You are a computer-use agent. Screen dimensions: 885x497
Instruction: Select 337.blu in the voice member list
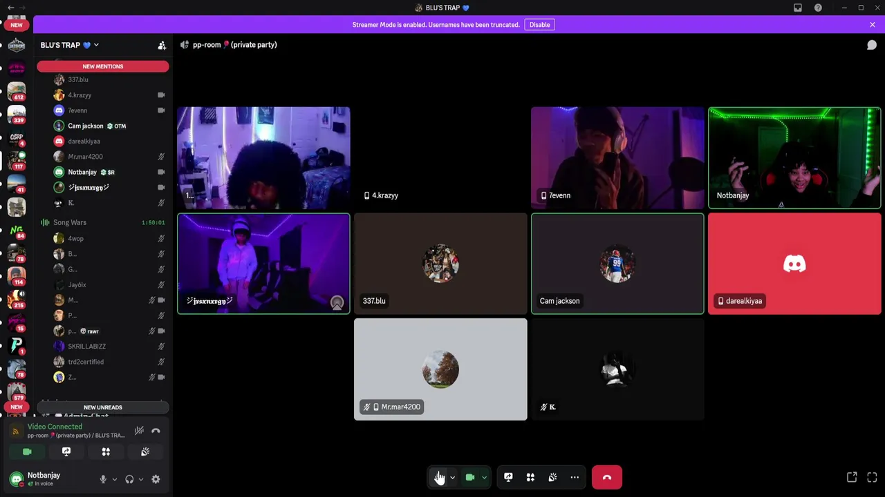coord(104,79)
